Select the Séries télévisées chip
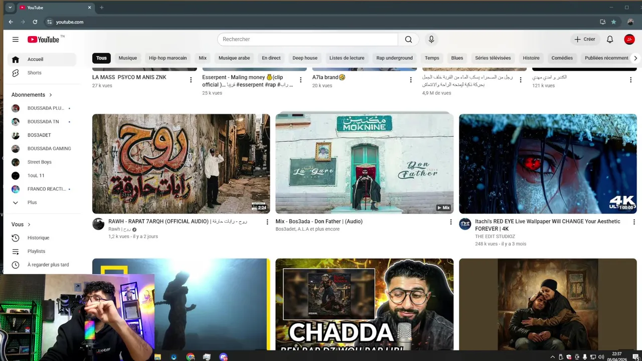The width and height of the screenshot is (642, 361). click(x=493, y=58)
